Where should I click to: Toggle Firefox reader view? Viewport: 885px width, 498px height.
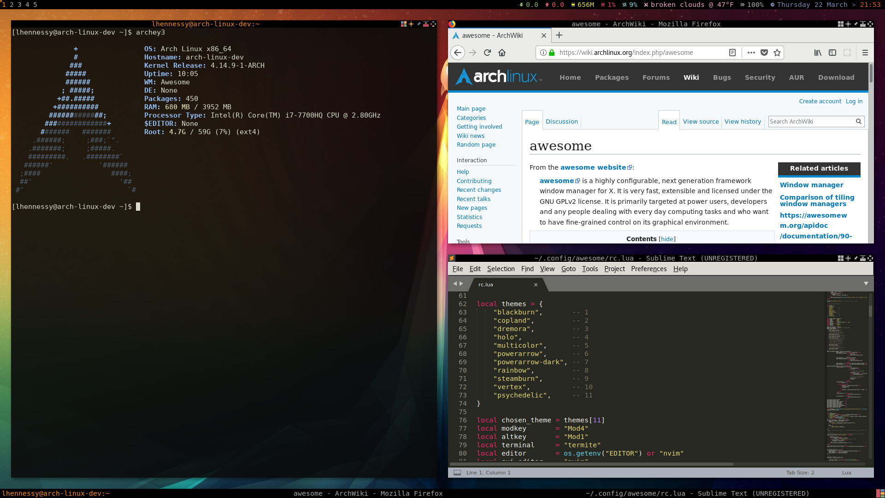(x=732, y=53)
